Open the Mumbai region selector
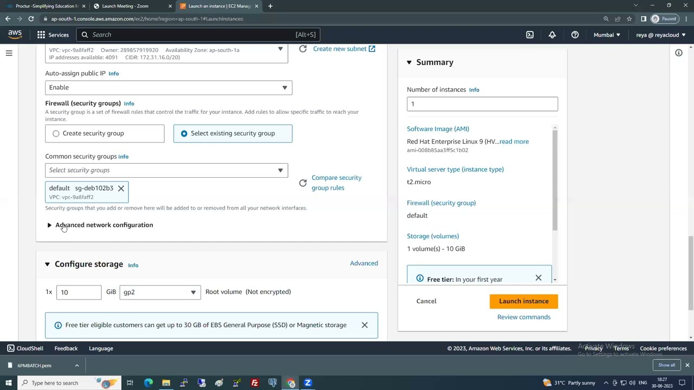The height and width of the screenshot is (390, 694). click(607, 35)
